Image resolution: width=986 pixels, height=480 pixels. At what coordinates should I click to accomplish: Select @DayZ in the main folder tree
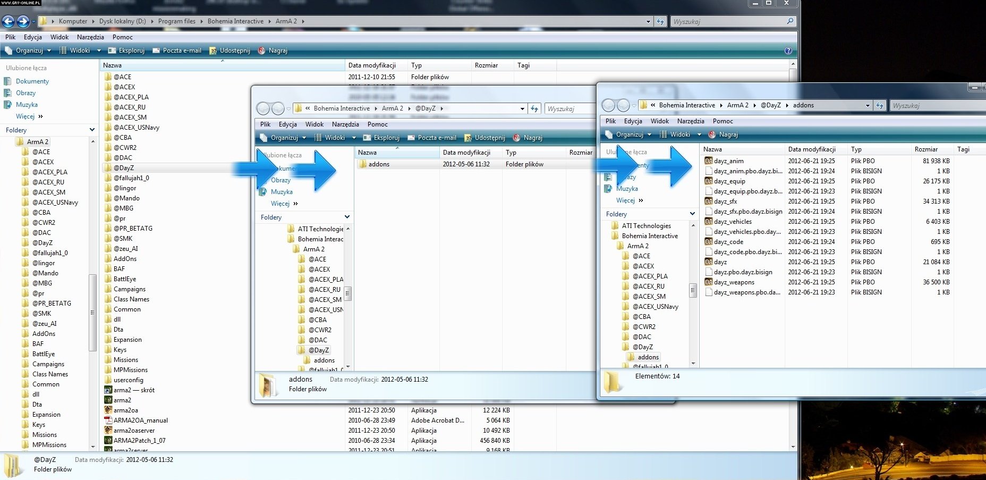tap(42, 243)
